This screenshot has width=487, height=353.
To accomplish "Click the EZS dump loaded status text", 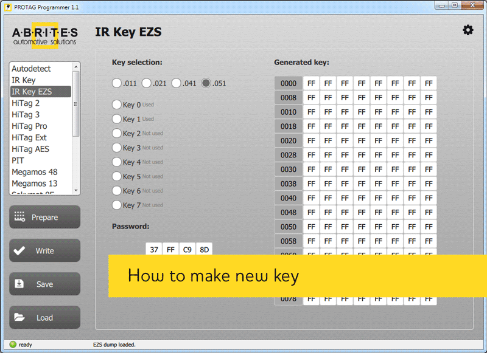I will 114,344.
